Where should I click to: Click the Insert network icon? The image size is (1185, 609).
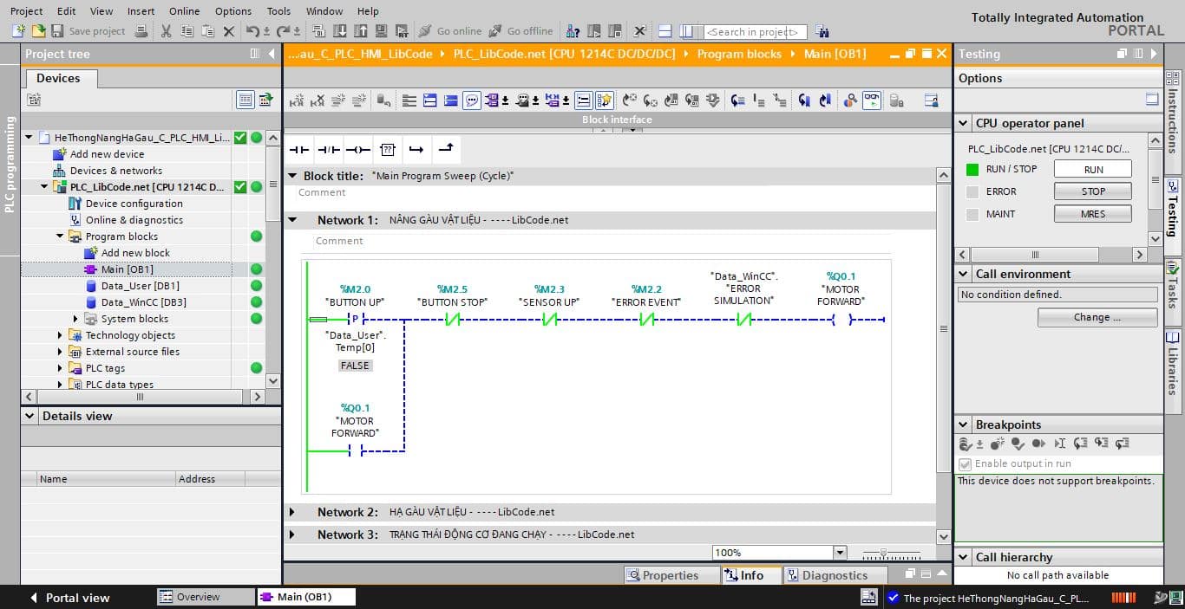(297, 100)
